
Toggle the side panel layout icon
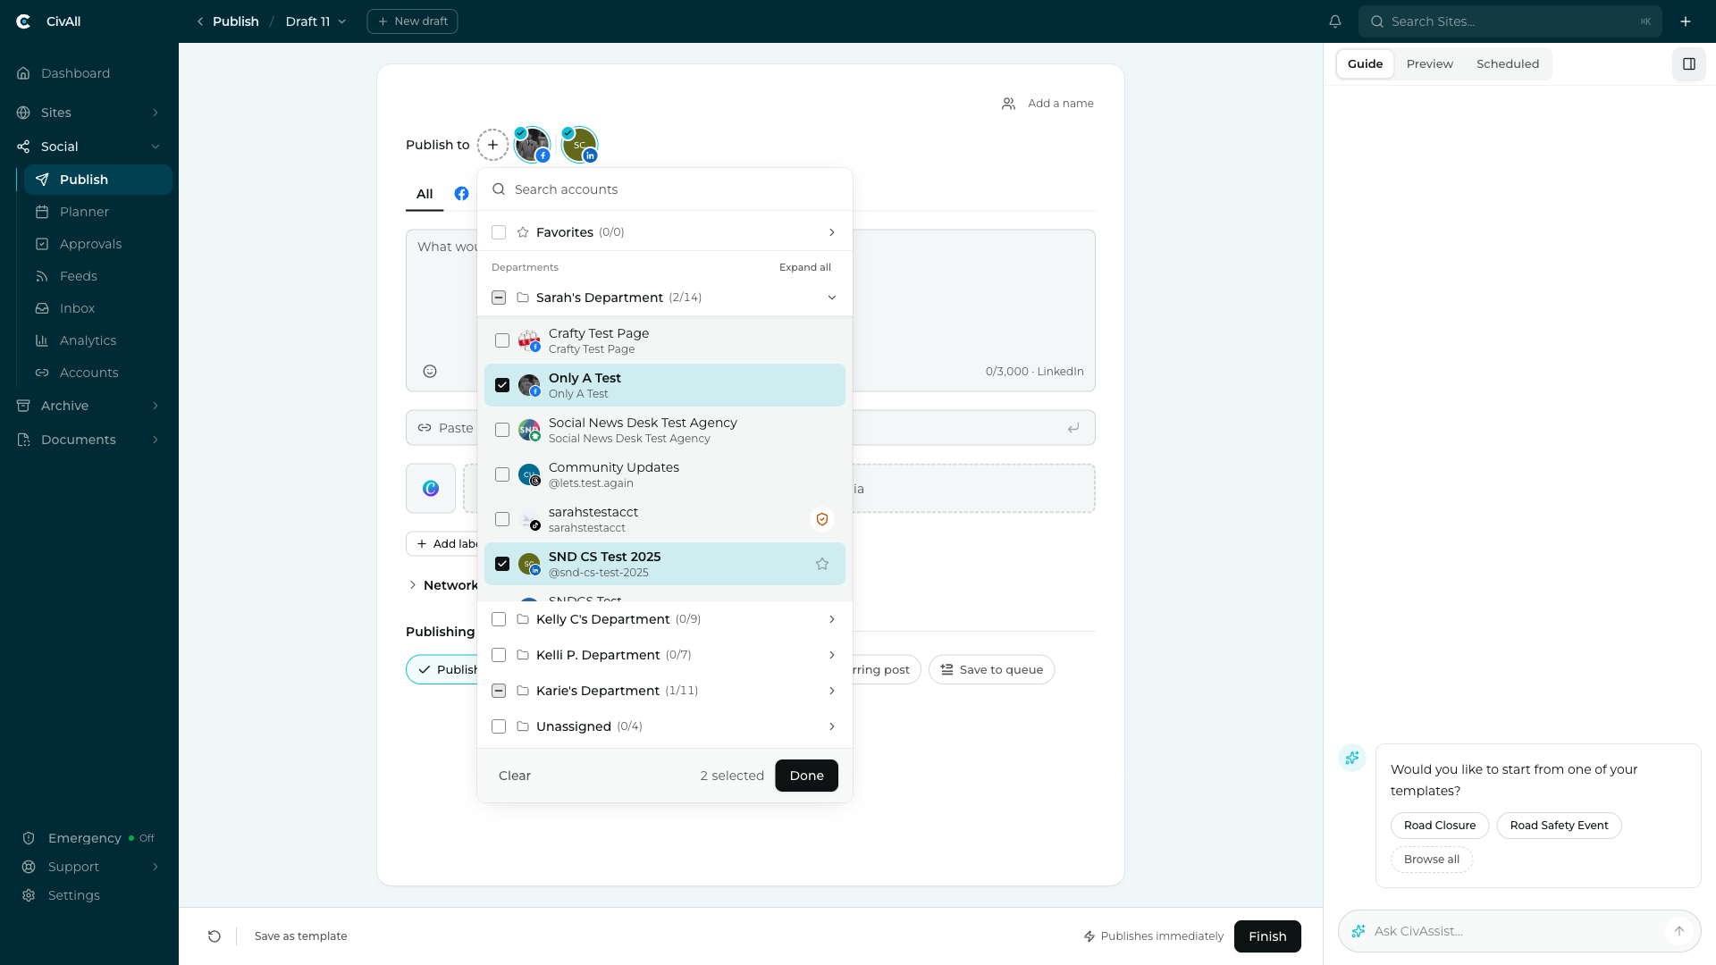click(x=1689, y=63)
